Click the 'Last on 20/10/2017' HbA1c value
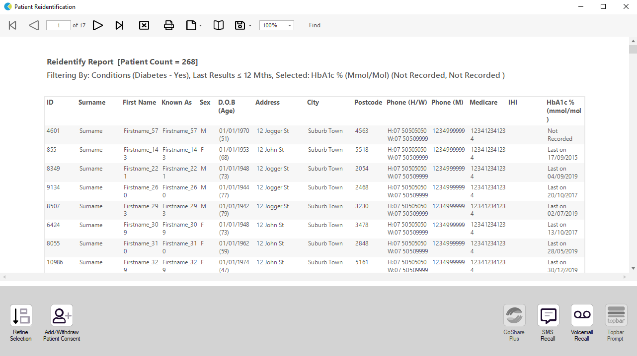The height and width of the screenshot is (356, 637). [x=562, y=191]
